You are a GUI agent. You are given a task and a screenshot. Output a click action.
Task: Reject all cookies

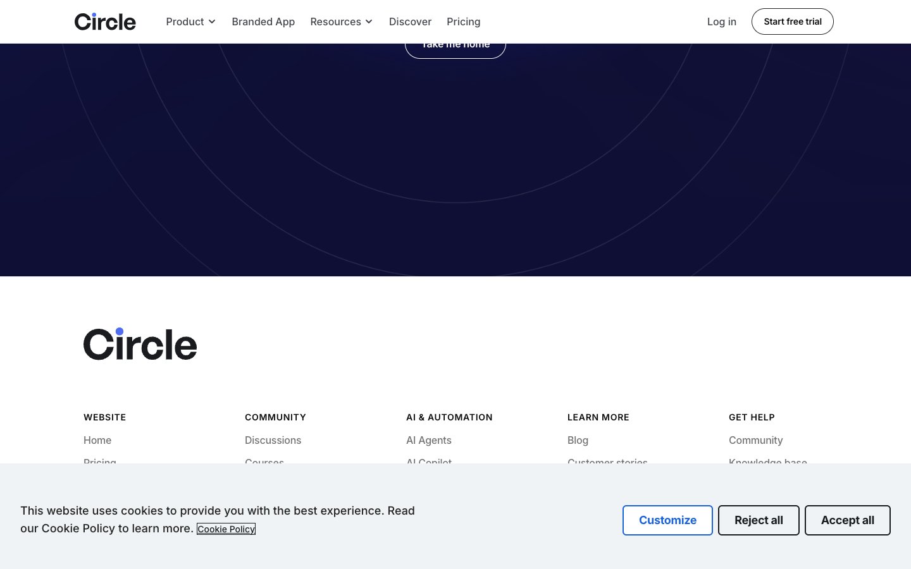tap(759, 520)
